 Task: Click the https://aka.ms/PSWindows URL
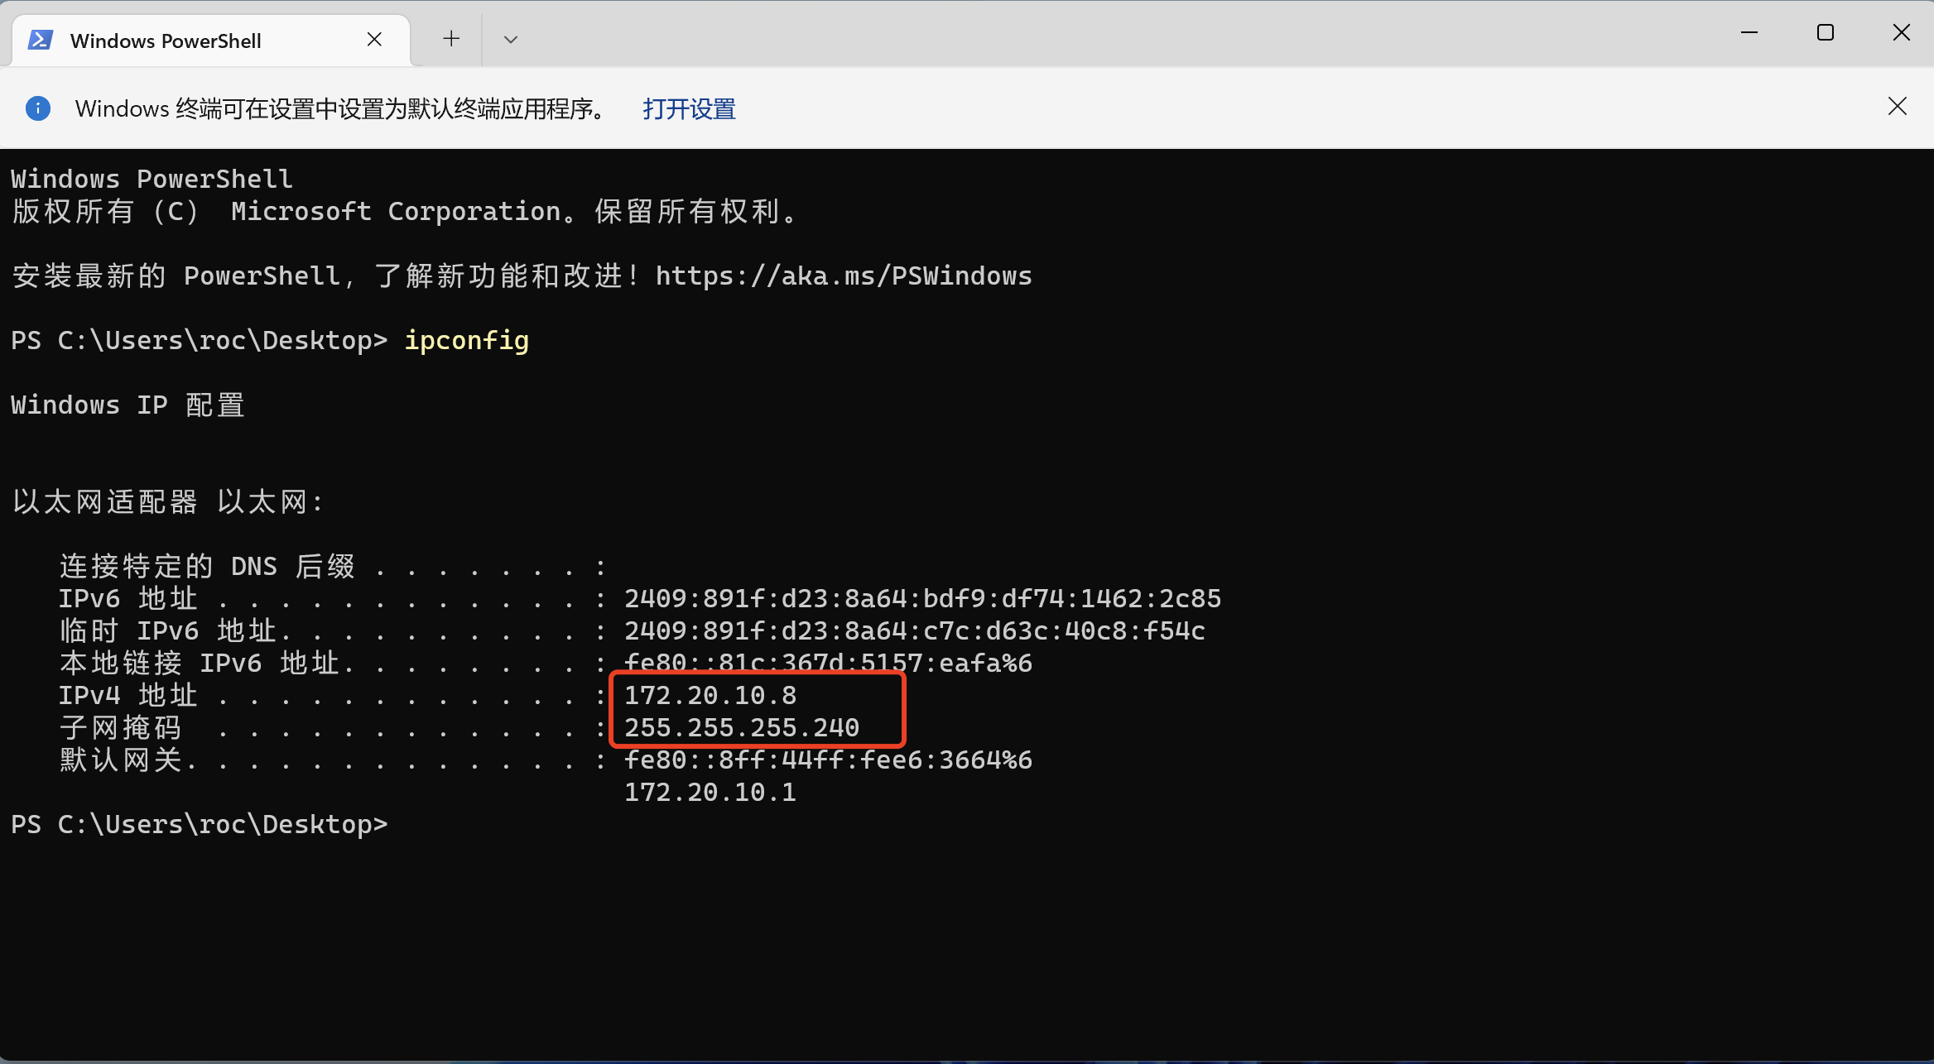click(x=844, y=276)
